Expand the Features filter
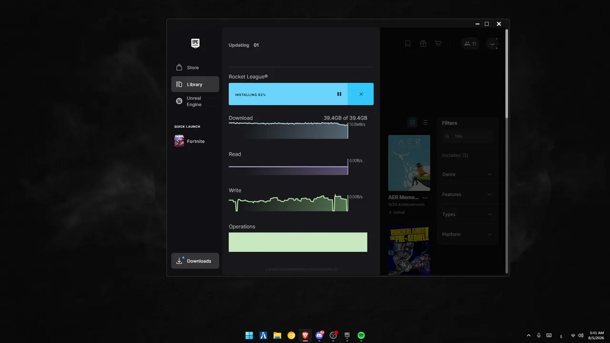This screenshot has height=343, width=610. [468, 194]
